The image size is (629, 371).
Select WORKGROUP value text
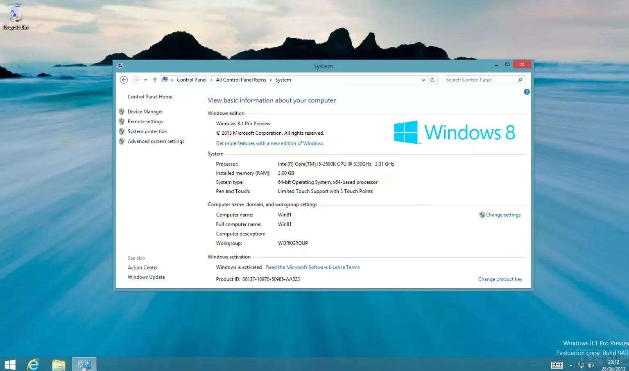click(293, 243)
